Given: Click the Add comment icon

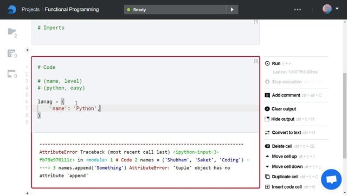Looking at the screenshot, I should click(x=267, y=95).
